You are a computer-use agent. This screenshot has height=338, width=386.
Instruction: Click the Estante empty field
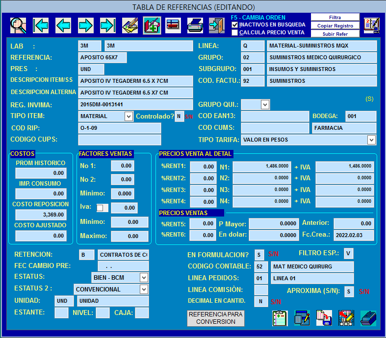61,313
